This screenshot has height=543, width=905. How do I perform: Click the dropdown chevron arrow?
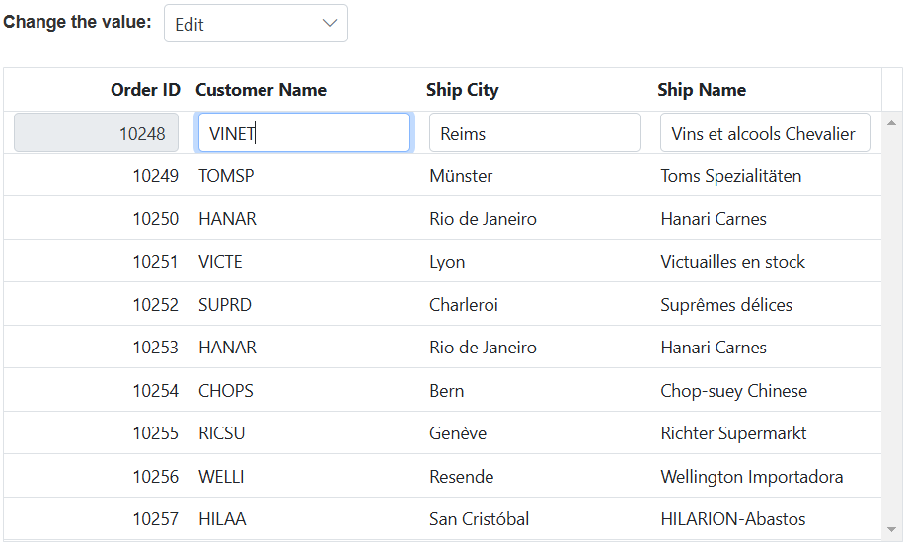[330, 24]
